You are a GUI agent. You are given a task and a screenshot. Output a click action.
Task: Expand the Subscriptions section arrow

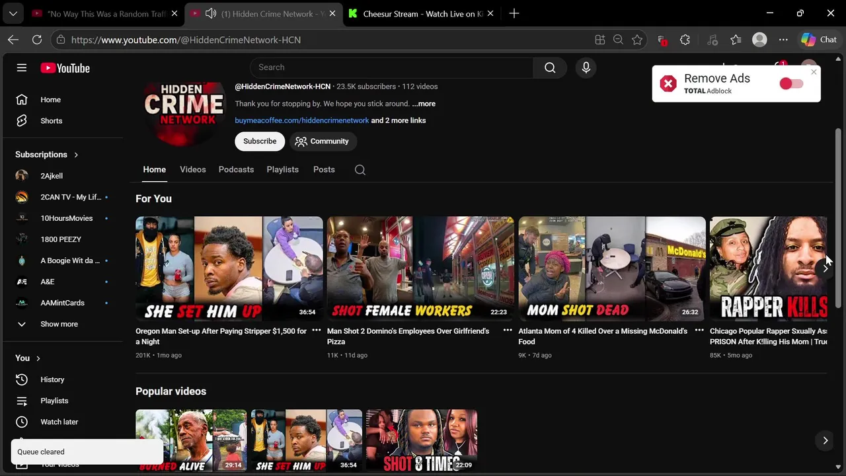[x=76, y=155]
